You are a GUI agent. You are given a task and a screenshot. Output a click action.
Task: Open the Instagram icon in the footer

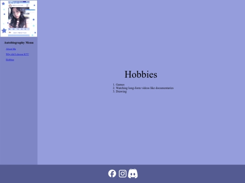122,174
